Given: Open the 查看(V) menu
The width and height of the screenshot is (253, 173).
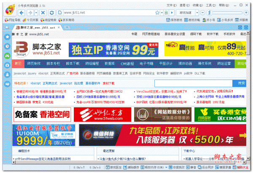Looking at the screenshot, I should (185, 5).
